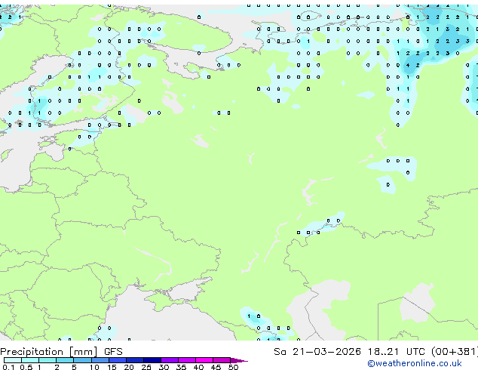
Task: Select the 0.5–1 mm legend swatch
Action: tap(30, 360)
